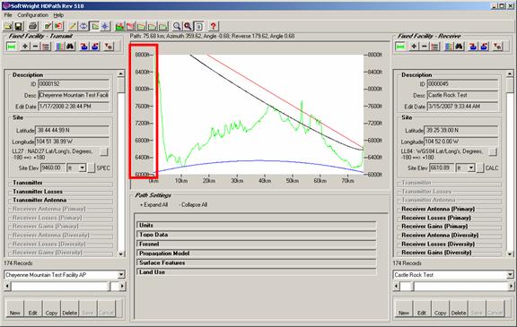Click coordinate toggle button beside LL27 NAD27 text

pos(103,151)
